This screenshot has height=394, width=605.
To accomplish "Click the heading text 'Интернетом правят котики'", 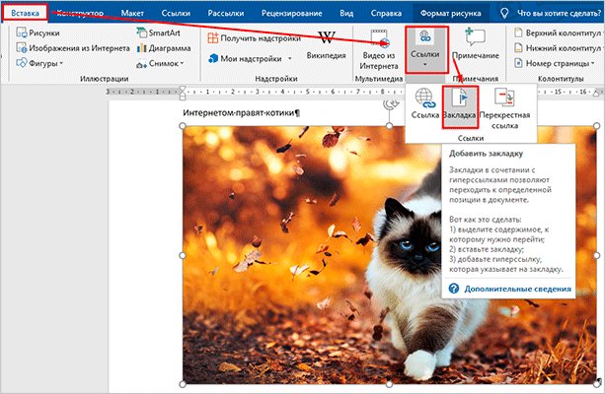I will pos(241,113).
